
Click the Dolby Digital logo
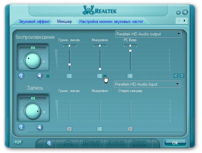139,143
